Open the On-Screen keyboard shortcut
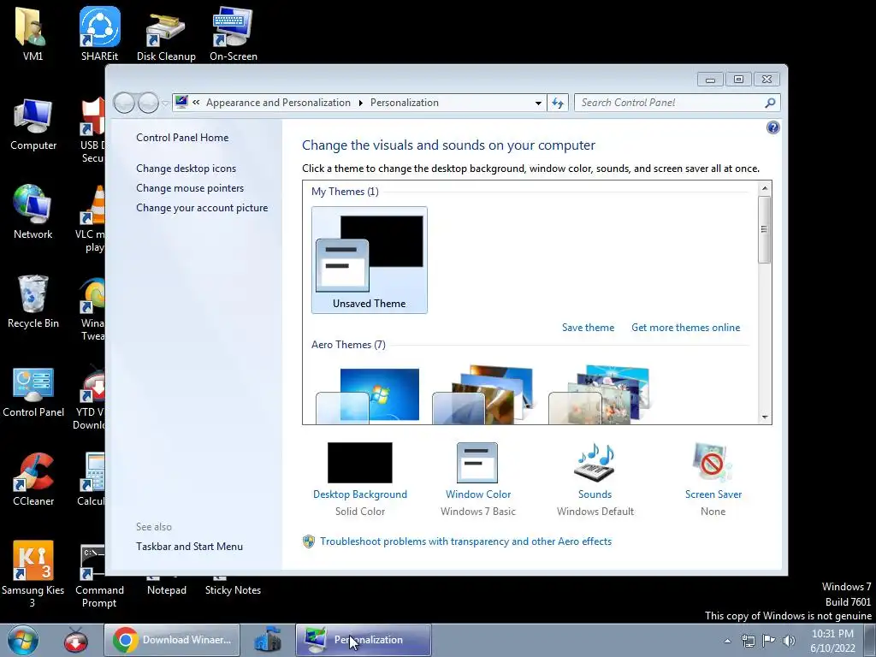This screenshot has height=657, width=876. pyautogui.click(x=233, y=33)
